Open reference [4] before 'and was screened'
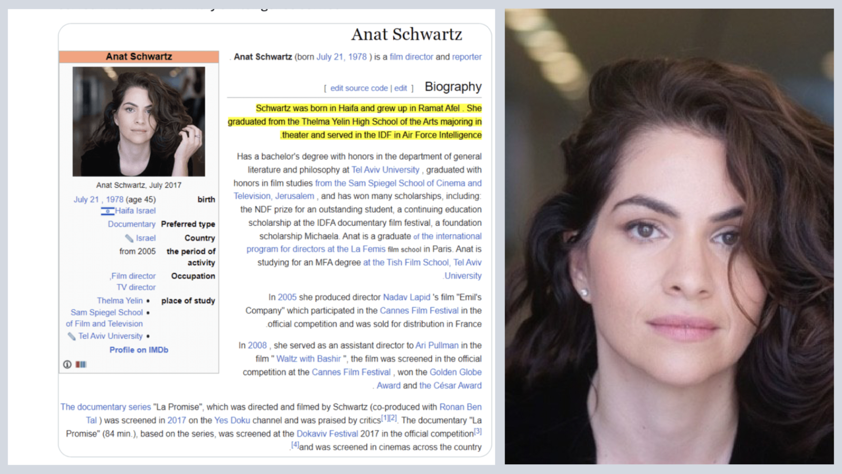842x474 pixels. click(x=295, y=445)
